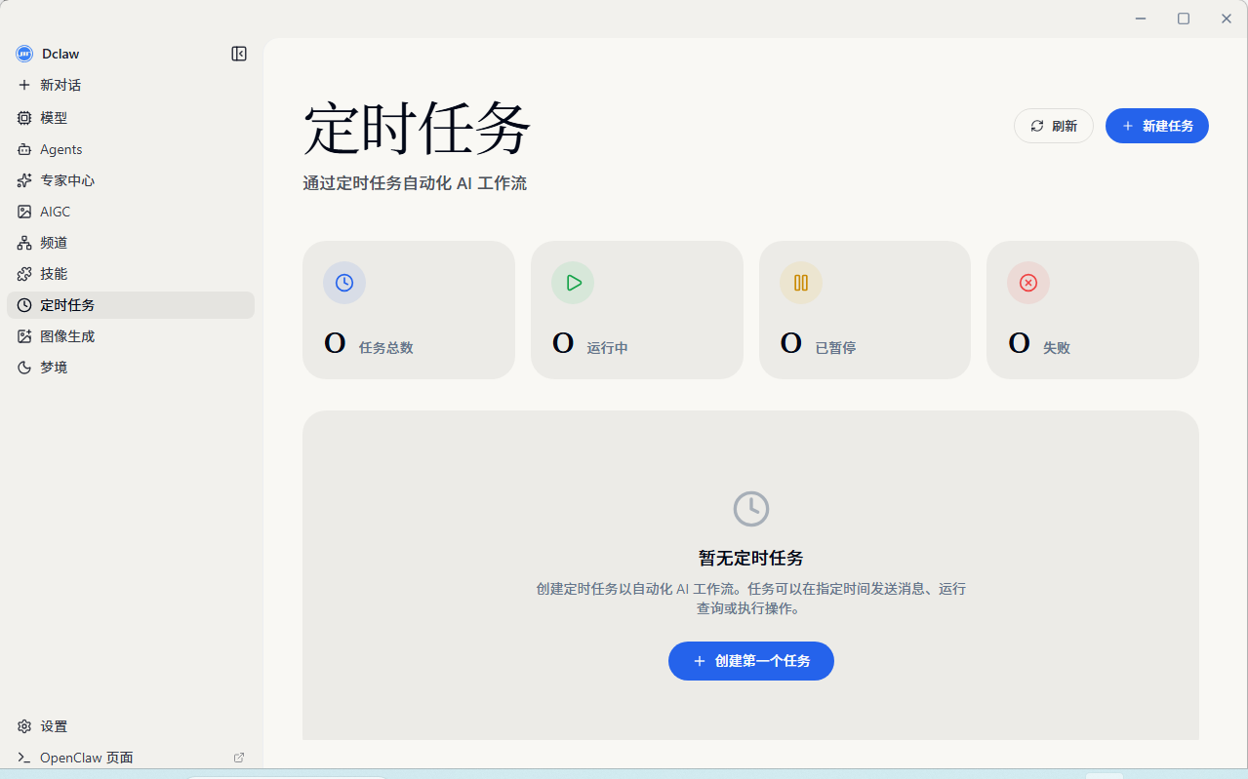Click the 运行中 card label
The width and height of the screenshot is (1248, 779).
608,348
